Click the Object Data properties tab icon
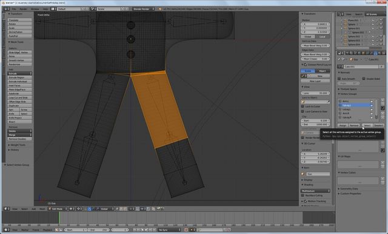This screenshot has height=234, width=388. click(376, 53)
